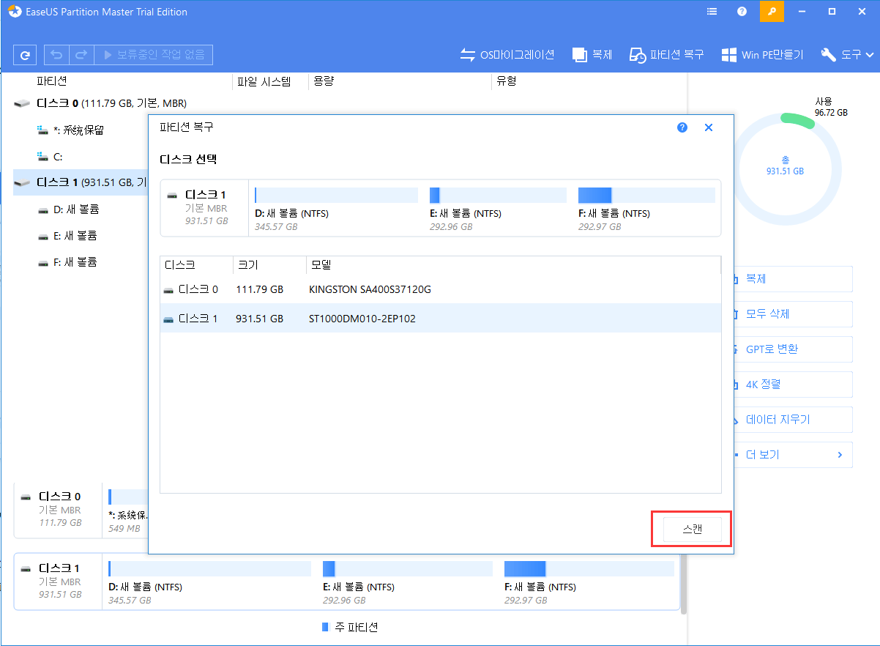Click 데이터 지우기 in side panel
This screenshot has width=880, height=646.
click(x=793, y=420)
